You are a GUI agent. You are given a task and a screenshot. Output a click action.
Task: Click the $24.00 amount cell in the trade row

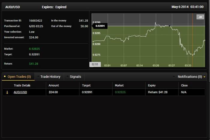coord(53,92)
